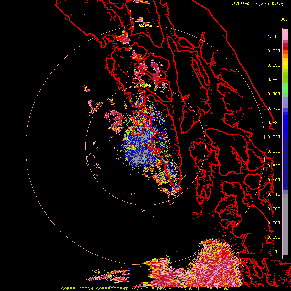This screenshot has height=291, width=291.
Task: Click the 100 NMI range ring label
Action: click(145, 26)
